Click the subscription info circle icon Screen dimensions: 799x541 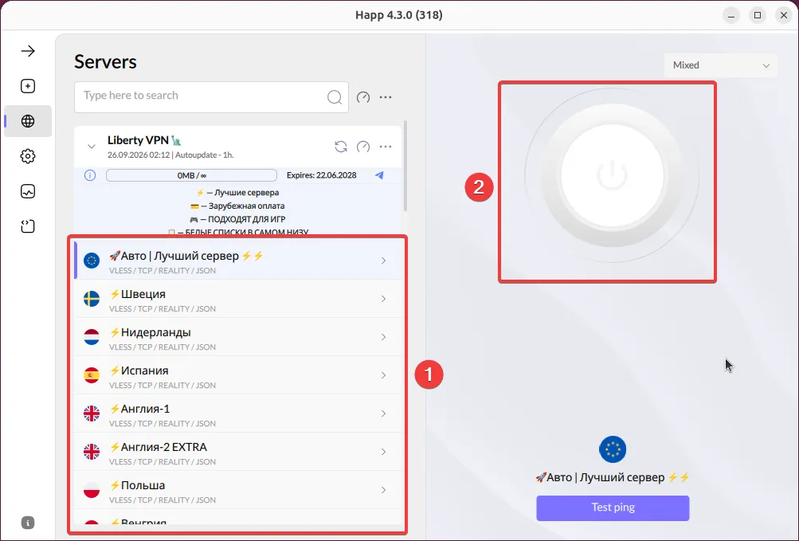90,175
